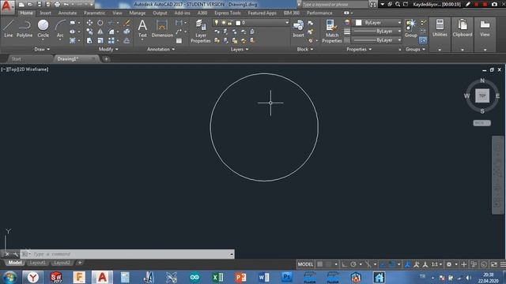Click the Insert block tool
This screenshot has height=284, width=506.
[298, 28]
